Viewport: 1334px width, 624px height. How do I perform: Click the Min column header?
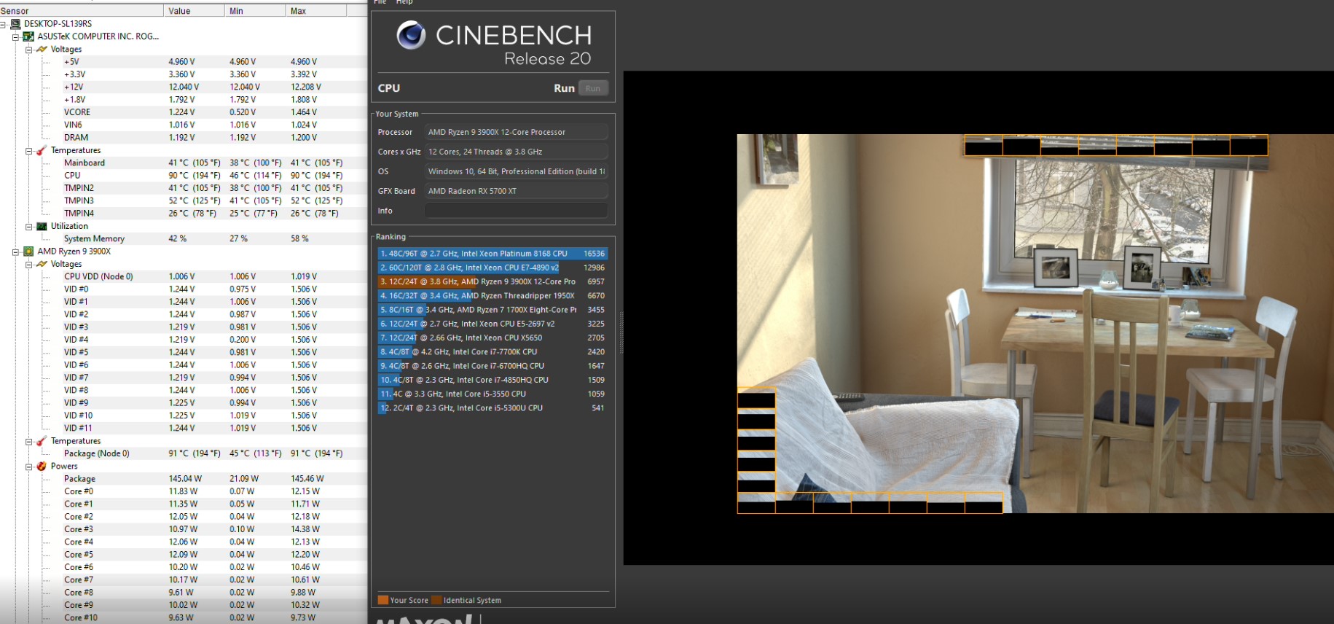click(x=256, y=11)
